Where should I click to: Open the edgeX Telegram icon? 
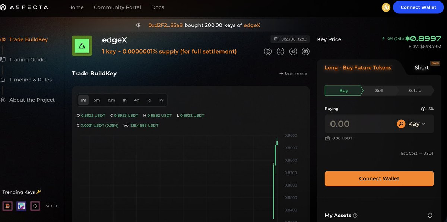293,52
